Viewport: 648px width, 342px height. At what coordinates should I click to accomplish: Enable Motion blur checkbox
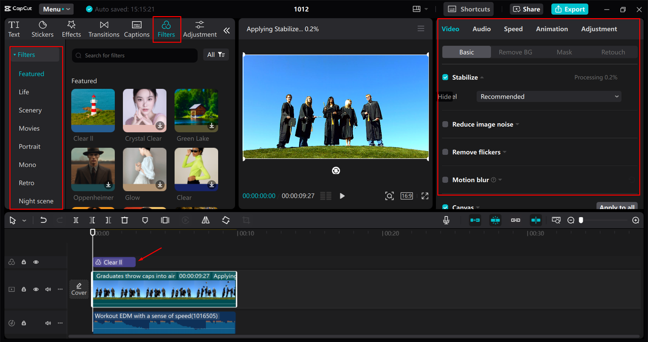(445, 180)
